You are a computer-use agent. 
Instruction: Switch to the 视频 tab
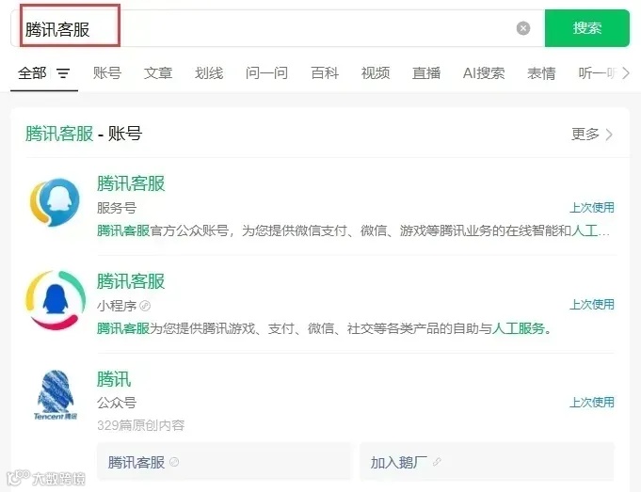pos(376,73)
